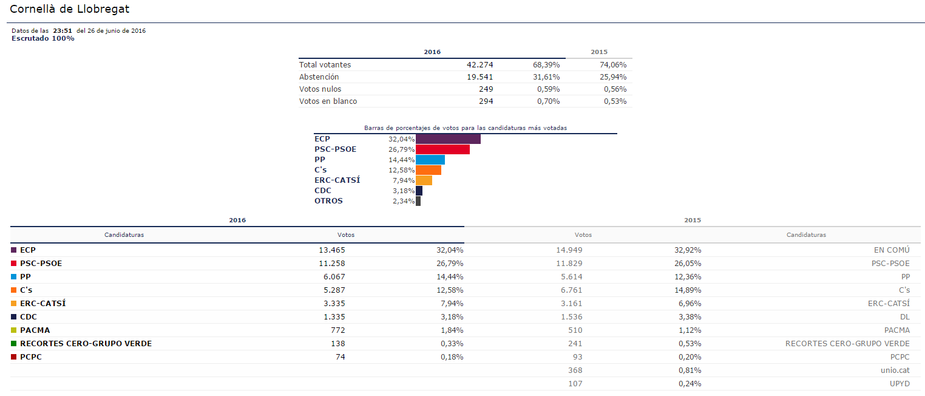The width and height of the screenshot is (925, 396).
Task: Click the purple ECP color square in table
Action: [x=14, y=250]
